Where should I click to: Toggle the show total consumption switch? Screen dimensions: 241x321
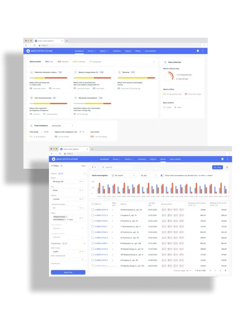162,176
